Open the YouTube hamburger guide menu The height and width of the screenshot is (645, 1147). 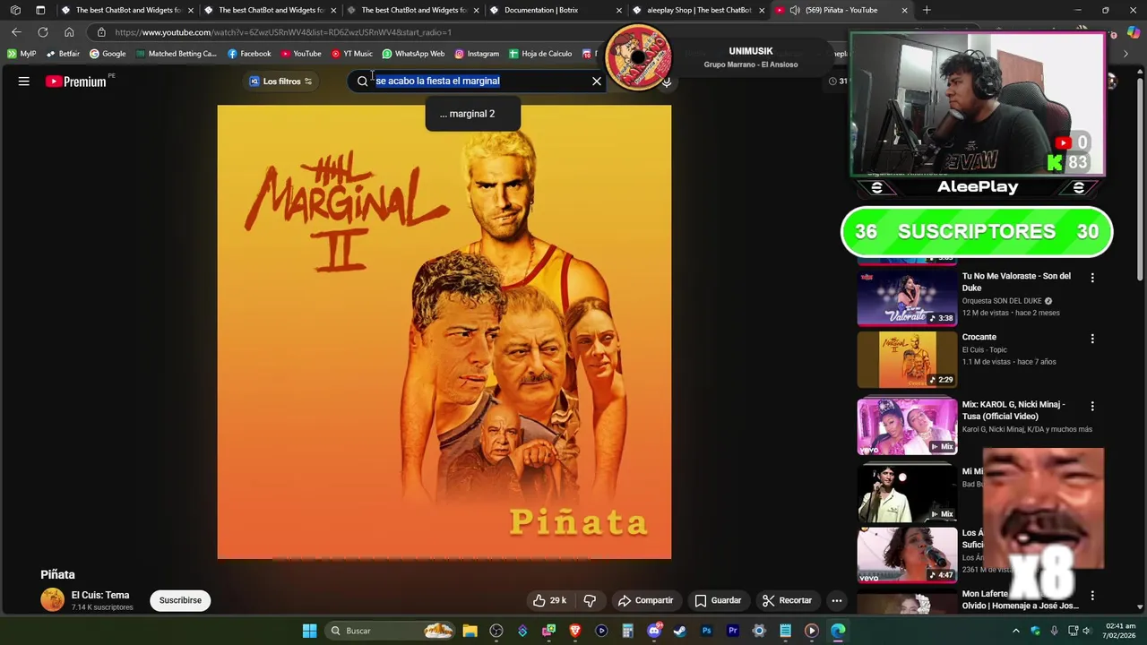click(24, 82)
